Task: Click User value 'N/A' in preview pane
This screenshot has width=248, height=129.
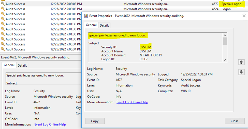Action: [x=36, y=113]
